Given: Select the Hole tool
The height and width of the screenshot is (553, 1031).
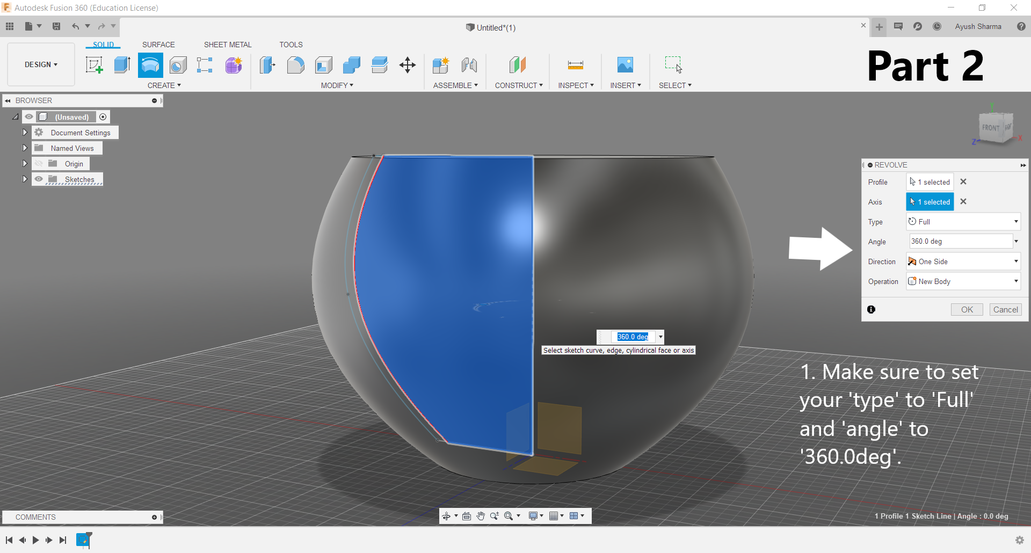Looking at the screenshot, I should point(178,65).
